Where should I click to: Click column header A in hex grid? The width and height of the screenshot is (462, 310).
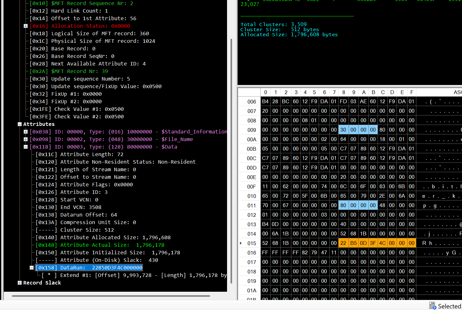click(x=364, y=92)
